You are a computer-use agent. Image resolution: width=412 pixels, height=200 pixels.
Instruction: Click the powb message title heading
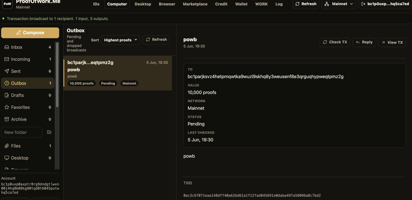[x=190, y=40]
